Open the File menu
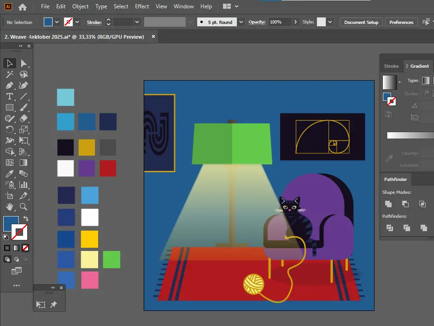Screen dimensions: 434x326 click(45, 6)
